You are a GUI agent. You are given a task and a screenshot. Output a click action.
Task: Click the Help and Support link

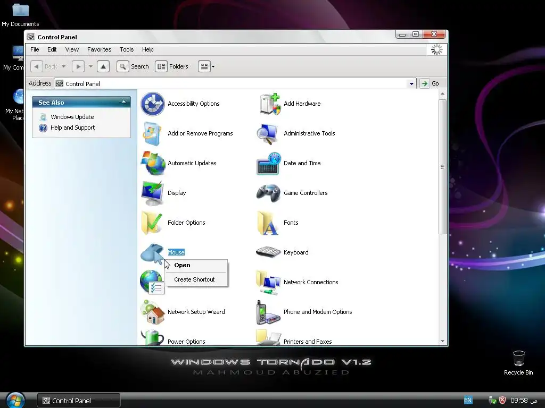pyautogui.click(x=72, y=127)
